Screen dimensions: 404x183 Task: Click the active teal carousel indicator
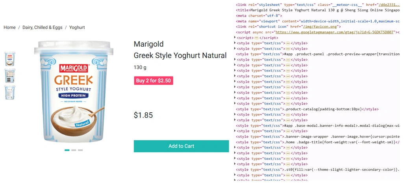point(67,150)
